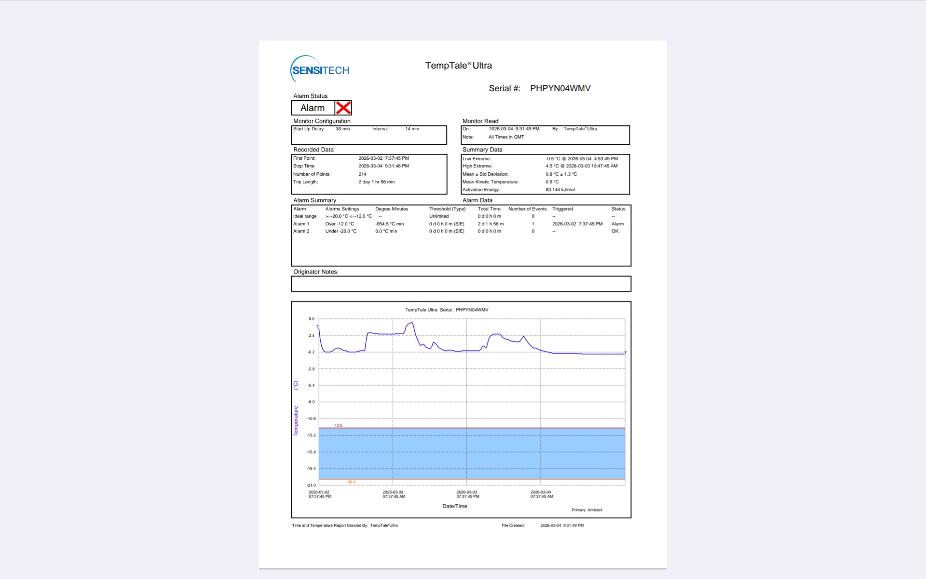Click the serial number PHPYN04WMV in header
The height and width of the screenshot is (579, 926).
[x=560, y=88]
